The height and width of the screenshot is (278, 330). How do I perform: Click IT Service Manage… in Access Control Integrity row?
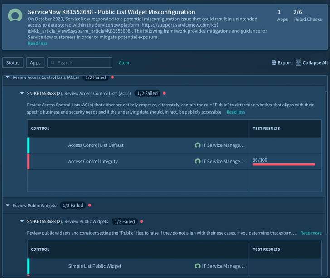[x=223, y=161]
